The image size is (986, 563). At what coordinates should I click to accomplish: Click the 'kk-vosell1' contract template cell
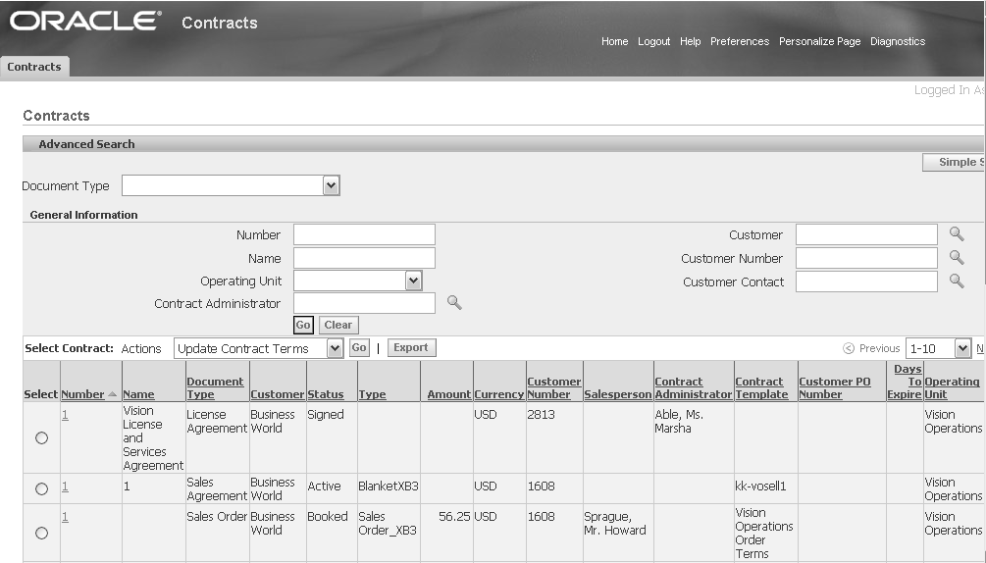click(761, 486)
